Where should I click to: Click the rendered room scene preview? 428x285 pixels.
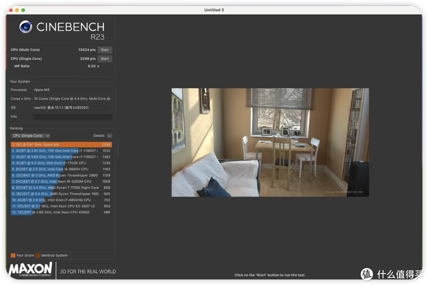tap(270, 142)
